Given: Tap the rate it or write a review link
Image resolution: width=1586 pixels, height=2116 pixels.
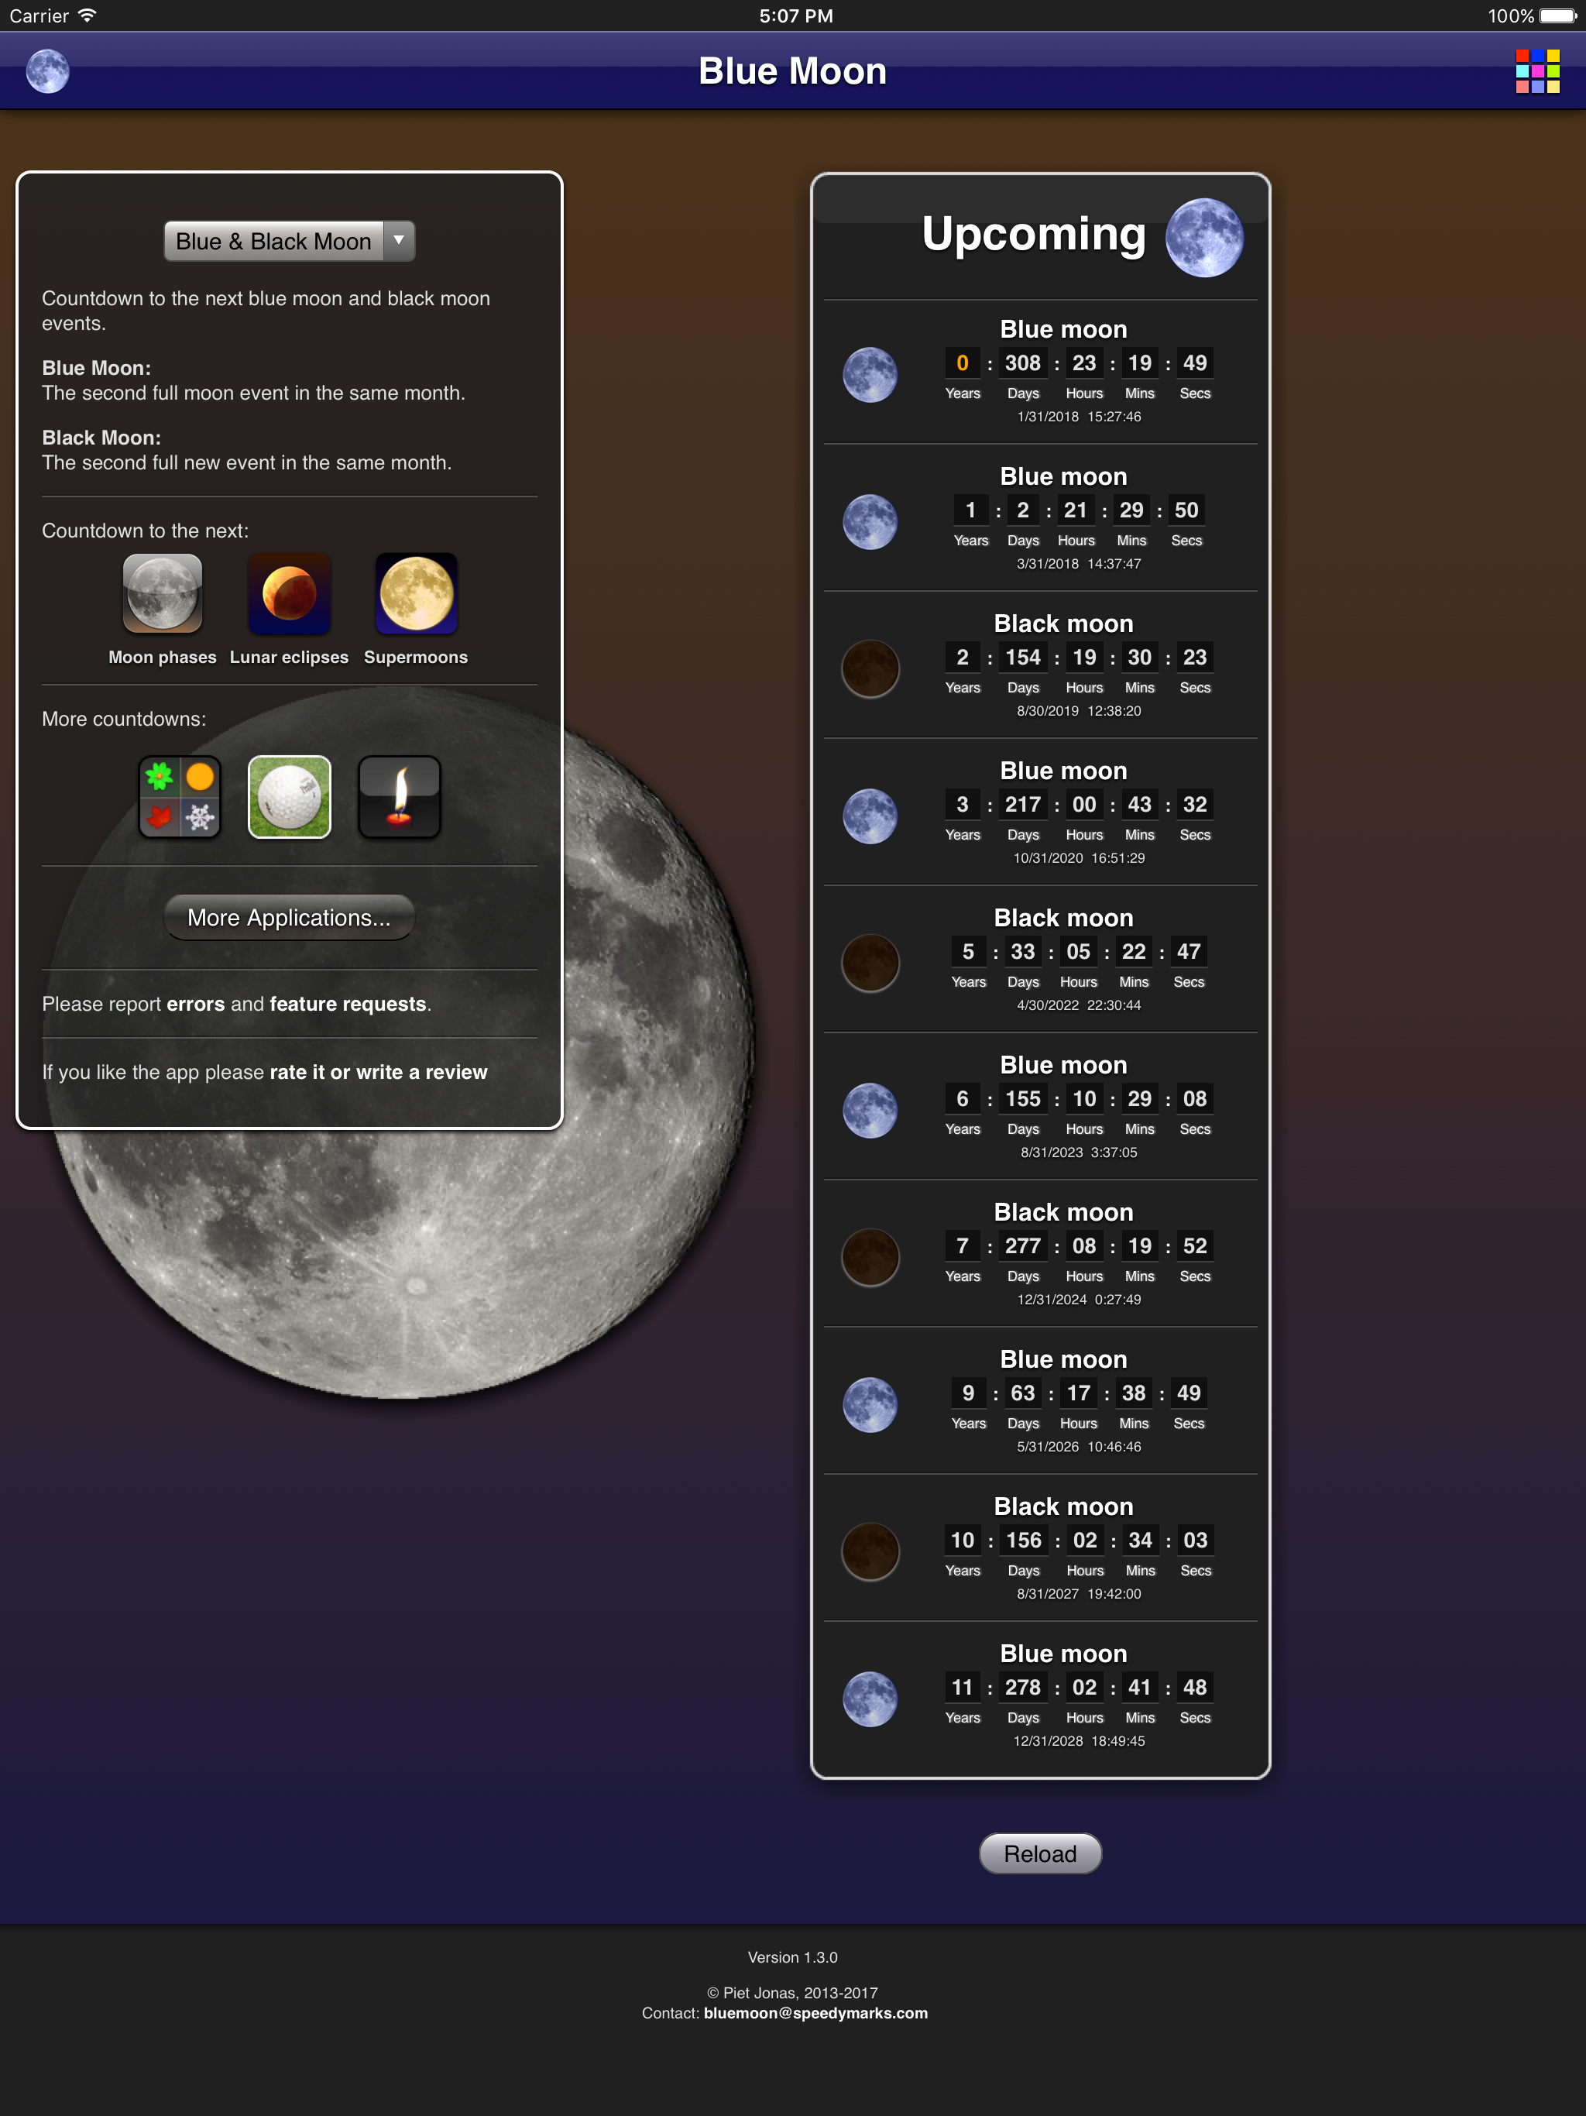Looking at the screenshot, I should tap(378, 1071).
